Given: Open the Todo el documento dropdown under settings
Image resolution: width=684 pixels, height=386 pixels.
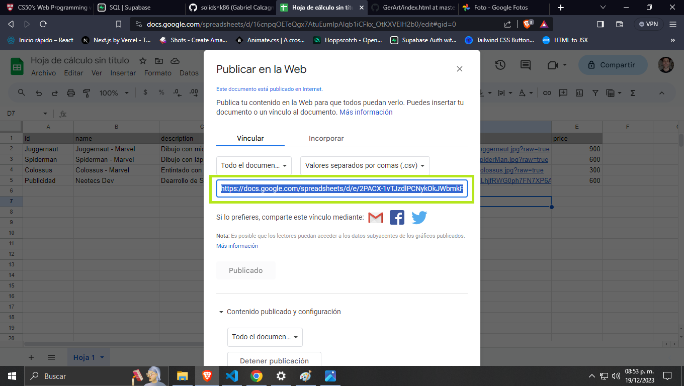Looking at the screenshot, I should pos(265,337).
